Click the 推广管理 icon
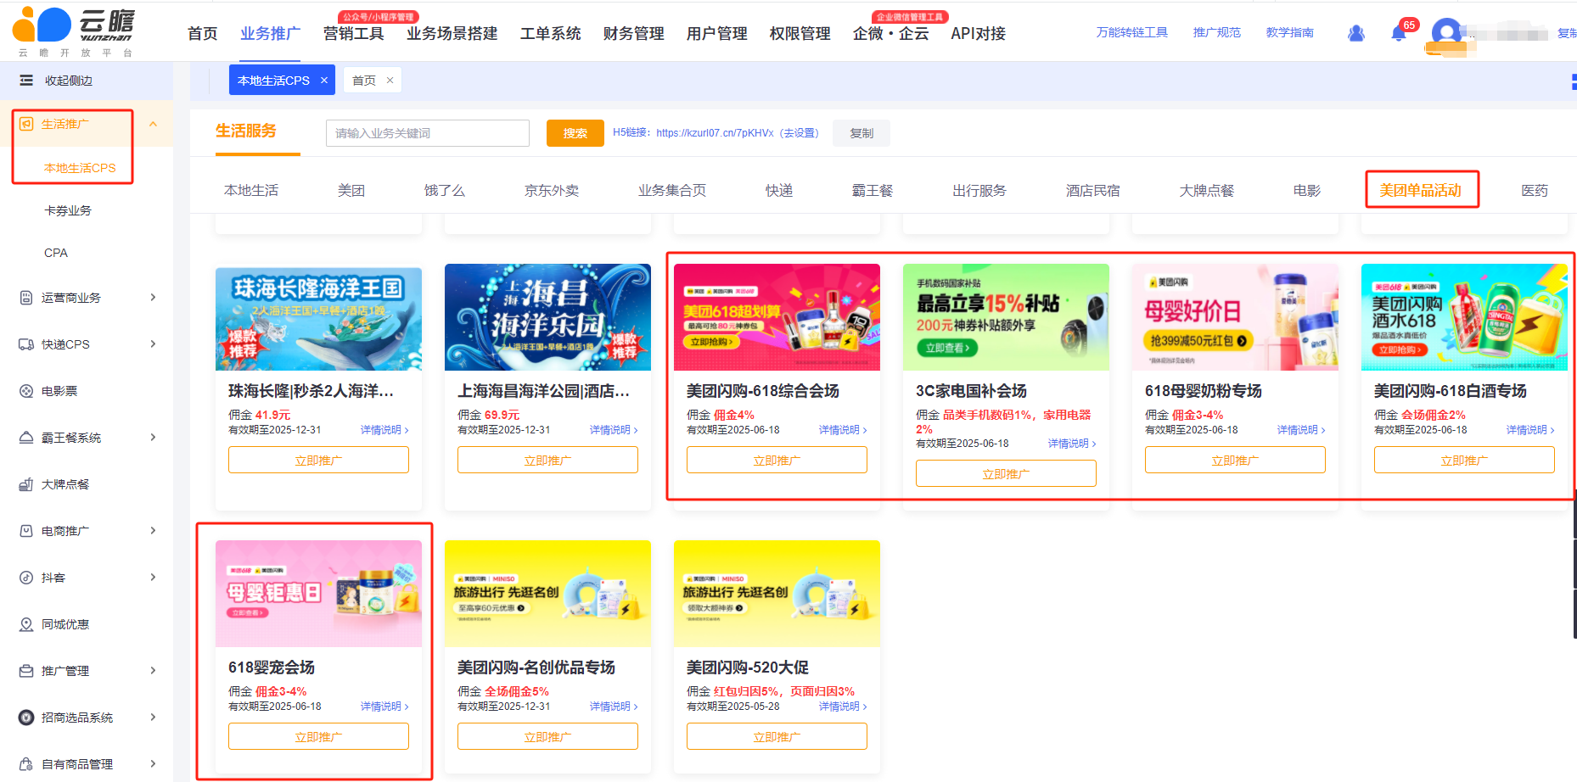This screenshot has width=1577, height=782. point(26,671)
